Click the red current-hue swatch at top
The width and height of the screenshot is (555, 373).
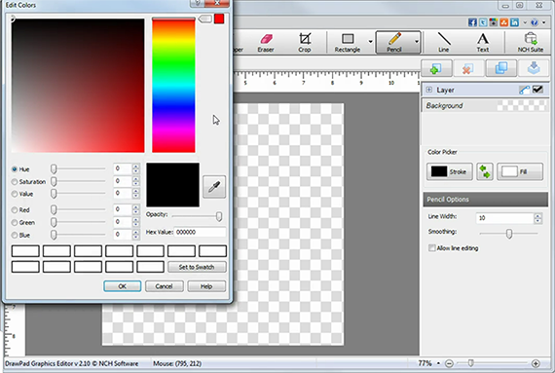(x=219, y=19)
